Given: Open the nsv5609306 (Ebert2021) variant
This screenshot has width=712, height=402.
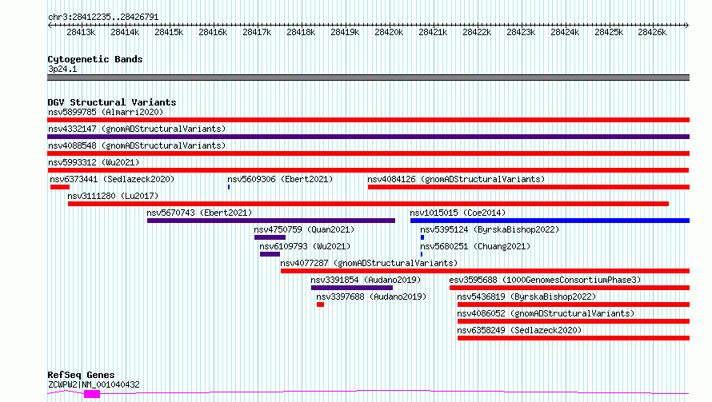Looking at the screenshot, I should [x=280, y=179].
